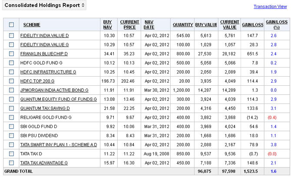Click the (0.4) loss percent for Religare
The width and height of the screenshot is (291, 177).
coord(272,117)
